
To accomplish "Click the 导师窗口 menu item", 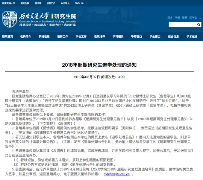I will [x=137, y=36].
